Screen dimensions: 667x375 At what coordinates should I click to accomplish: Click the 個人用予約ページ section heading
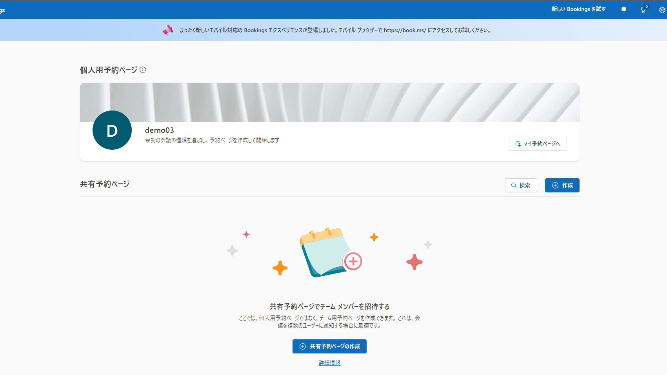(109, 70)
